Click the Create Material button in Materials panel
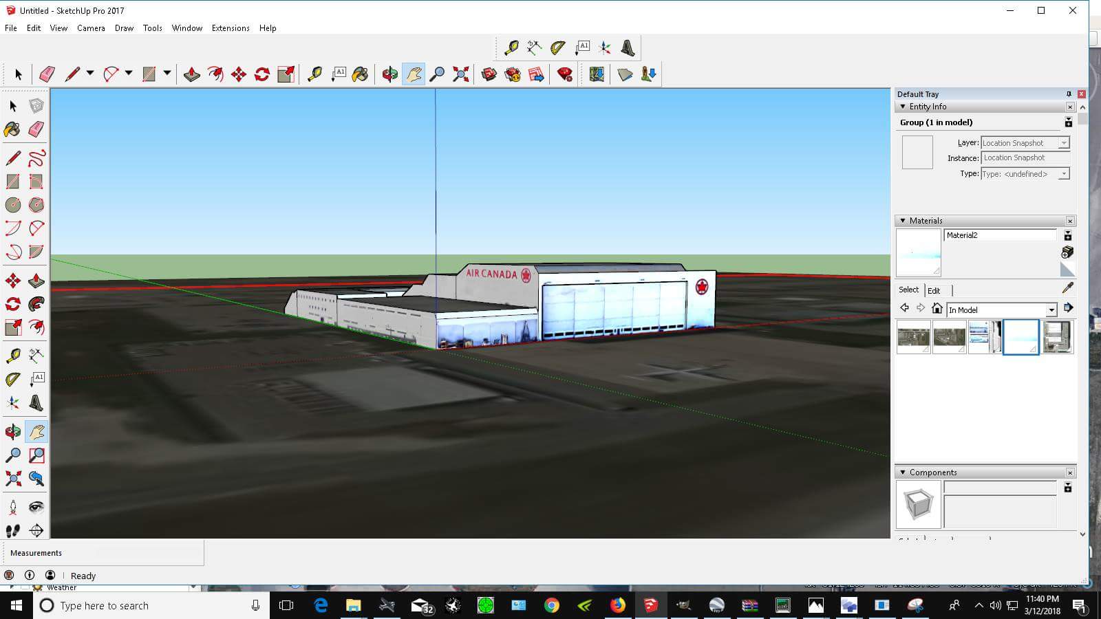The image size is (1101, 619). tap(1067, 254)
